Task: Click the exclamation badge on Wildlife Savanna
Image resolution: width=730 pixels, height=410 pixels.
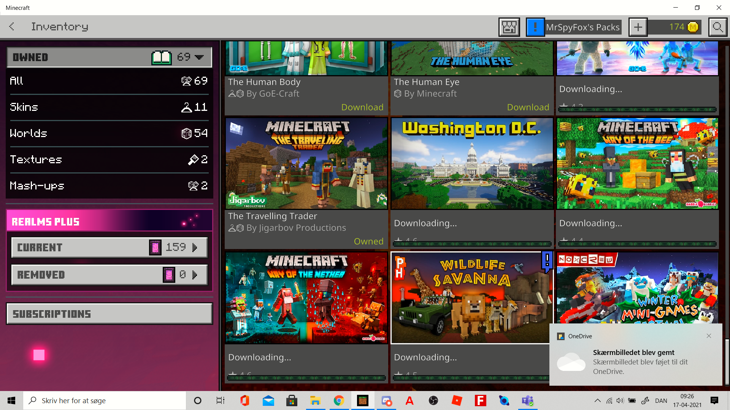Action: click(x=547, y=261)
